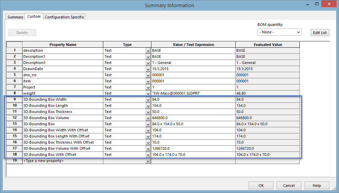Select the Custom tab
Image resolution: width=339 pixels, height=193 pixels.
click(x=34, y=16)
